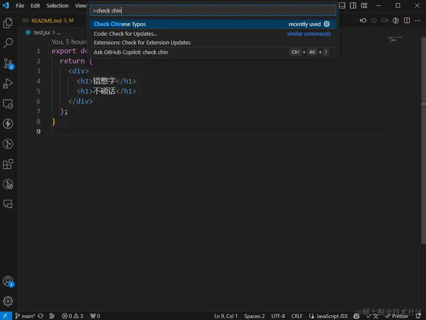Run the Check Chinese Typos command
426x320 pixels.
pos(213,24)
